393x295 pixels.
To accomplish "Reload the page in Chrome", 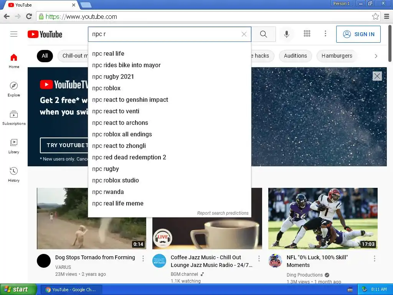I will pos(29,17).
